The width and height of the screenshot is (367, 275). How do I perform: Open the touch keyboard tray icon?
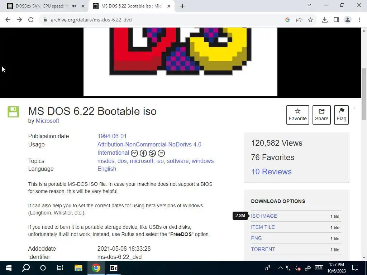(319, 268)
